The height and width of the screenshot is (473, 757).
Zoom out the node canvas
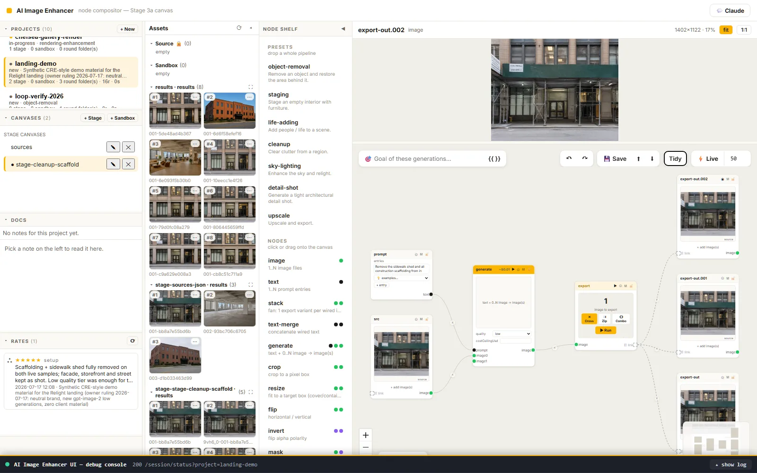coord(366,447)
